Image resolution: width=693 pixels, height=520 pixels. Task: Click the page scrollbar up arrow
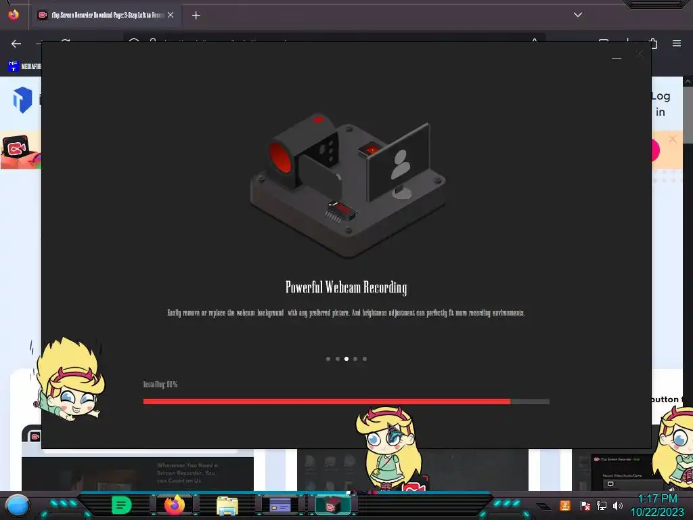688,81
